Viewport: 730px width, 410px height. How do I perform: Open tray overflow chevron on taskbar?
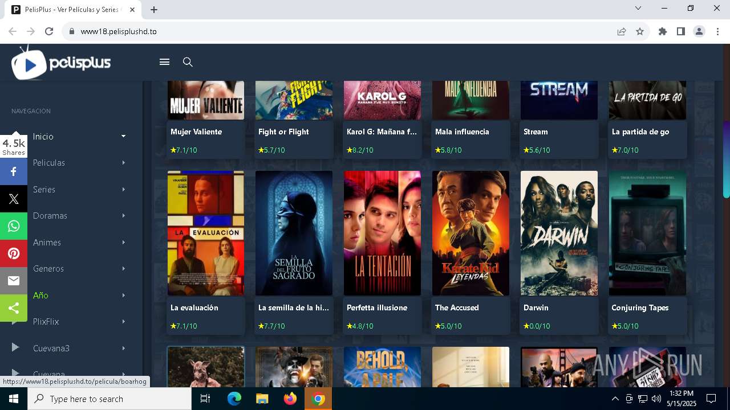615,399
